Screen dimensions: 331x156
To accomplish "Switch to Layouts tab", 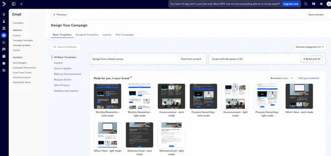I will (x=107, y=35).
